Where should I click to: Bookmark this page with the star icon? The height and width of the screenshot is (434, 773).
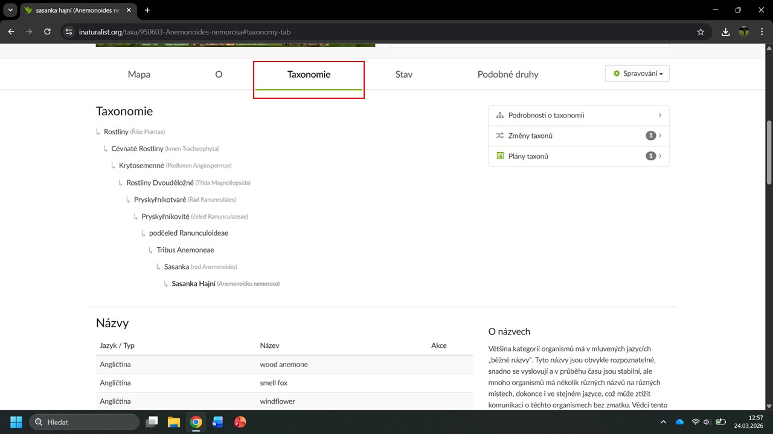tap(701, 32)
